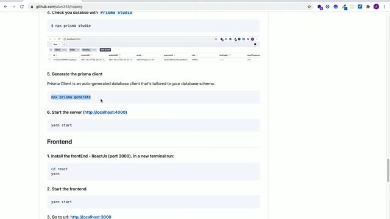Open the Chrome three-dot menu
Image resolution: width=390 pixels, height=219 pixels.
pos(385,7)
